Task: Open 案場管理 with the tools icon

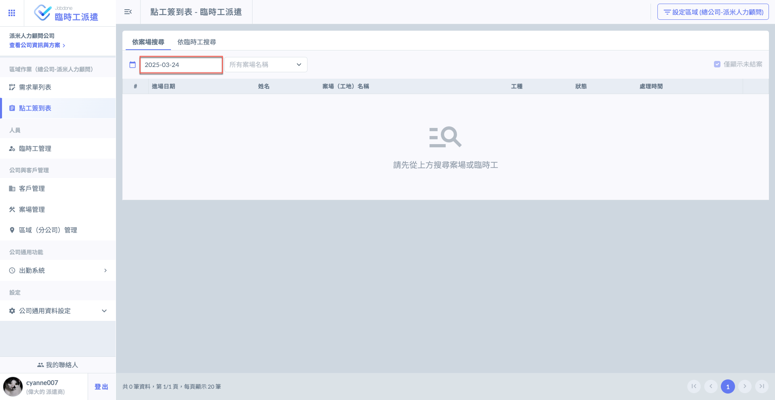Action: click(58, 209)
